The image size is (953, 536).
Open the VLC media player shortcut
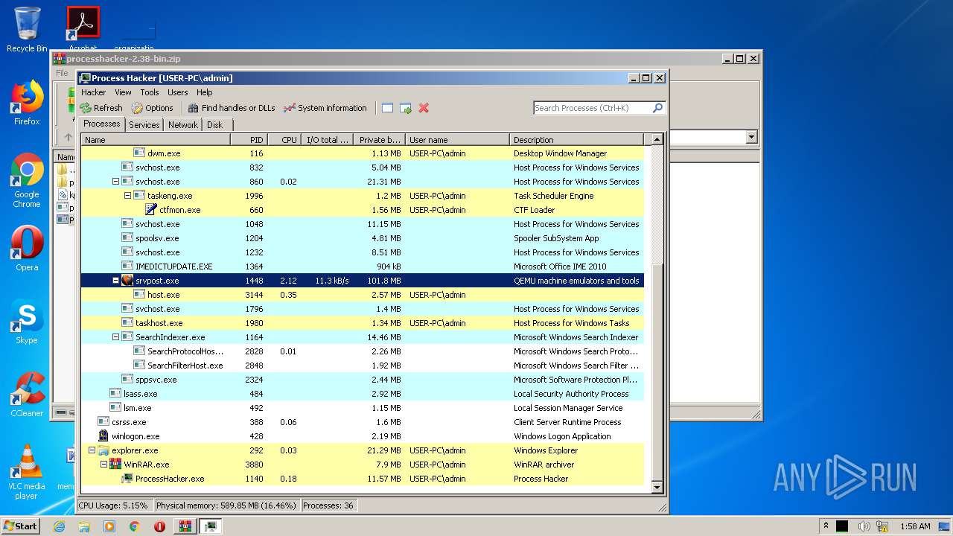(27, 473)
